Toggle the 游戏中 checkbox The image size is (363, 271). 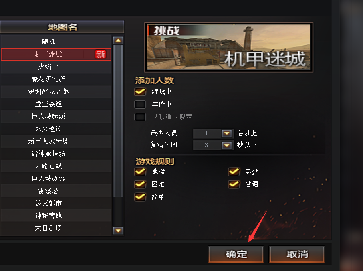tap(140, 91)
